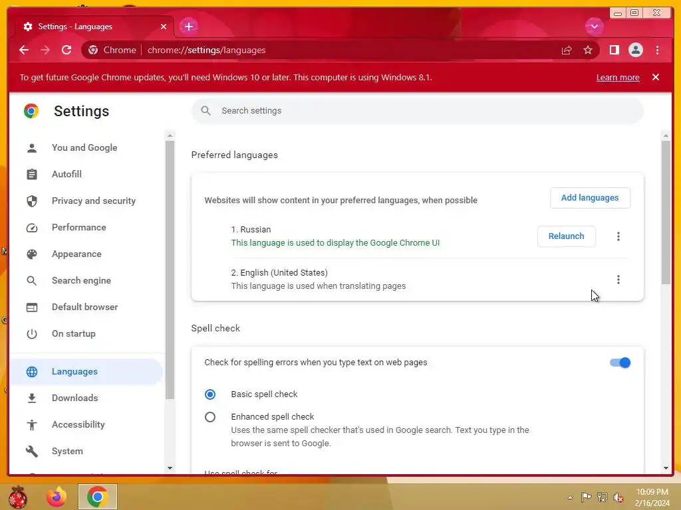The height and width of the screenshot is (510, 681).
Task: Open On startup settings
Action: (x=86, y=333)
